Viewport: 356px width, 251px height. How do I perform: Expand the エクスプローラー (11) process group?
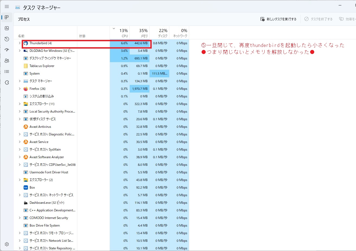click(x=20, y=104)
